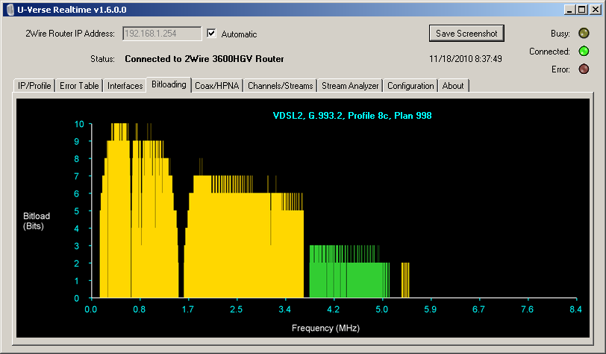Screen dimensions: 606x354
Task: Show the Stream Analyzer tab
Action: pos(350,86)
